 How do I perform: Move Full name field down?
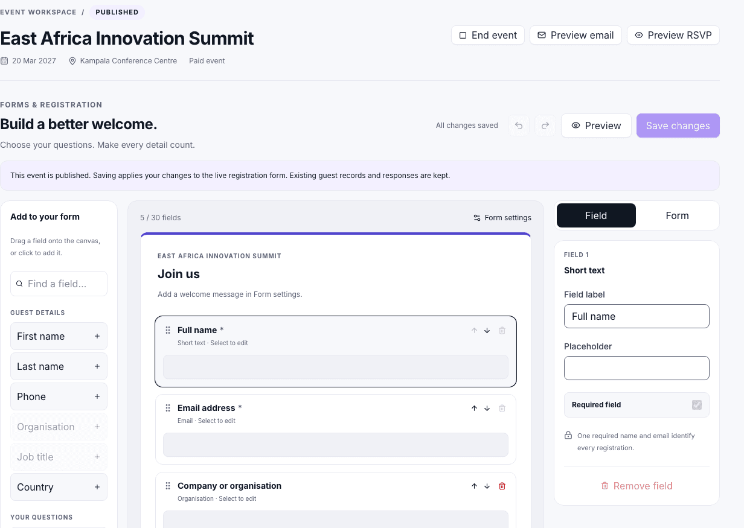[x=487, y=331]
